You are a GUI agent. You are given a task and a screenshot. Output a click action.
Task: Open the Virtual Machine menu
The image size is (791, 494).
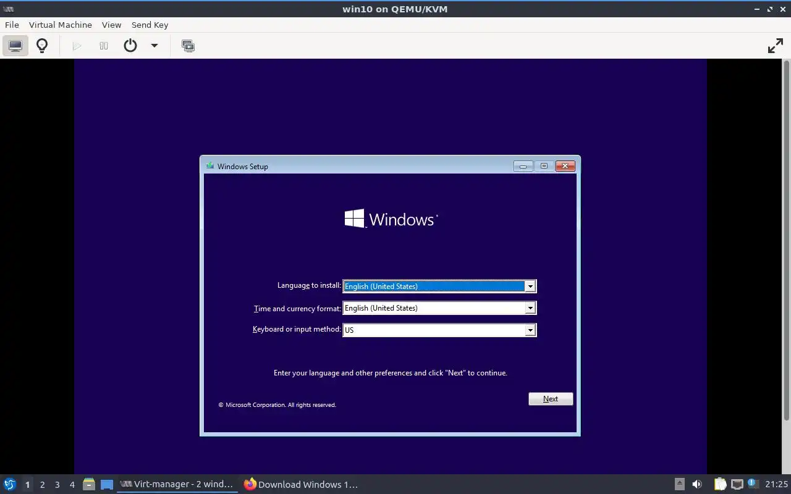[61, 25]
